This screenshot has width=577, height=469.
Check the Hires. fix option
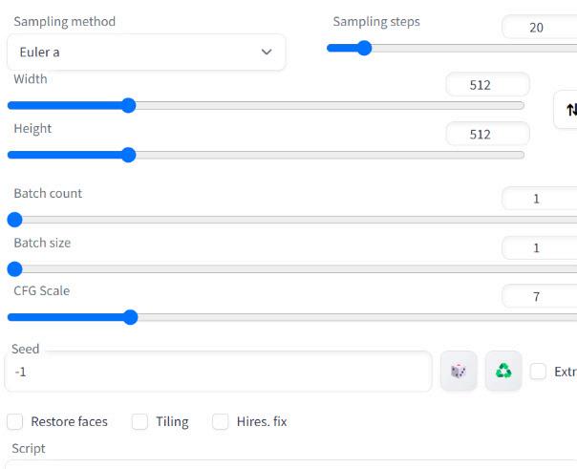[220, 421]
